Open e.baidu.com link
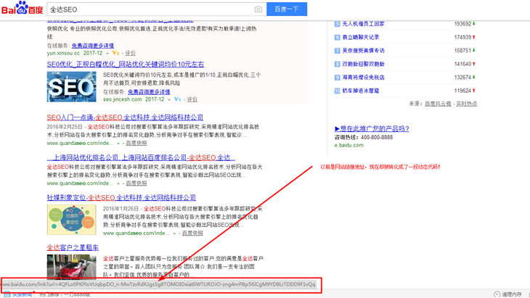 point(348,145)
